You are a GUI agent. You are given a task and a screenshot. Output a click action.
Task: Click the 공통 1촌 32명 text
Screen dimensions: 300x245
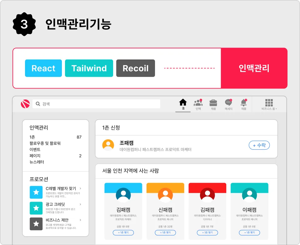click(165, 227)
